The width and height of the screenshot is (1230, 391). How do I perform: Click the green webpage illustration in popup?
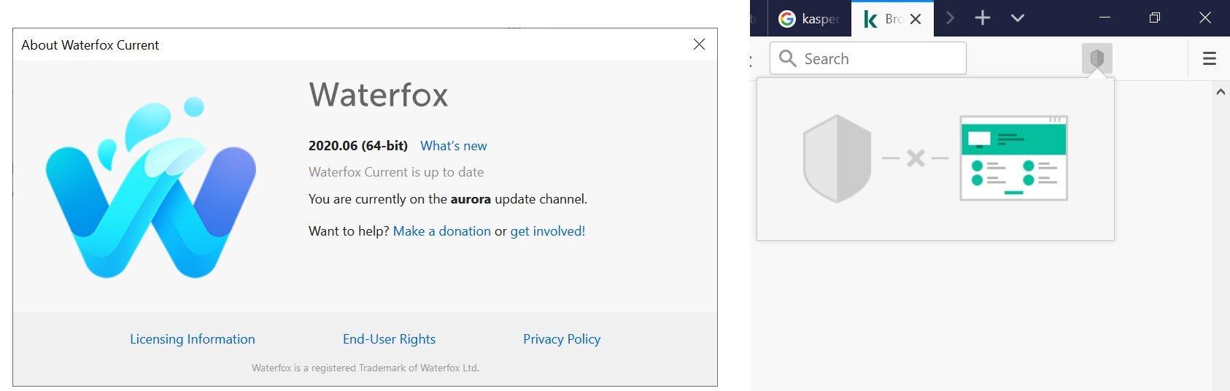click(x=1014, y=158)
